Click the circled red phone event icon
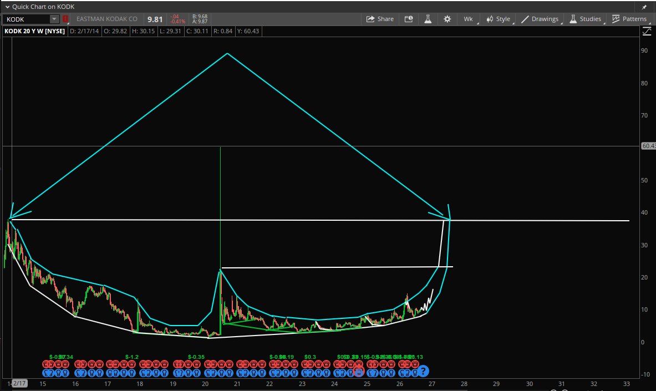The image size is (656, 391). (x=358, y=370)
